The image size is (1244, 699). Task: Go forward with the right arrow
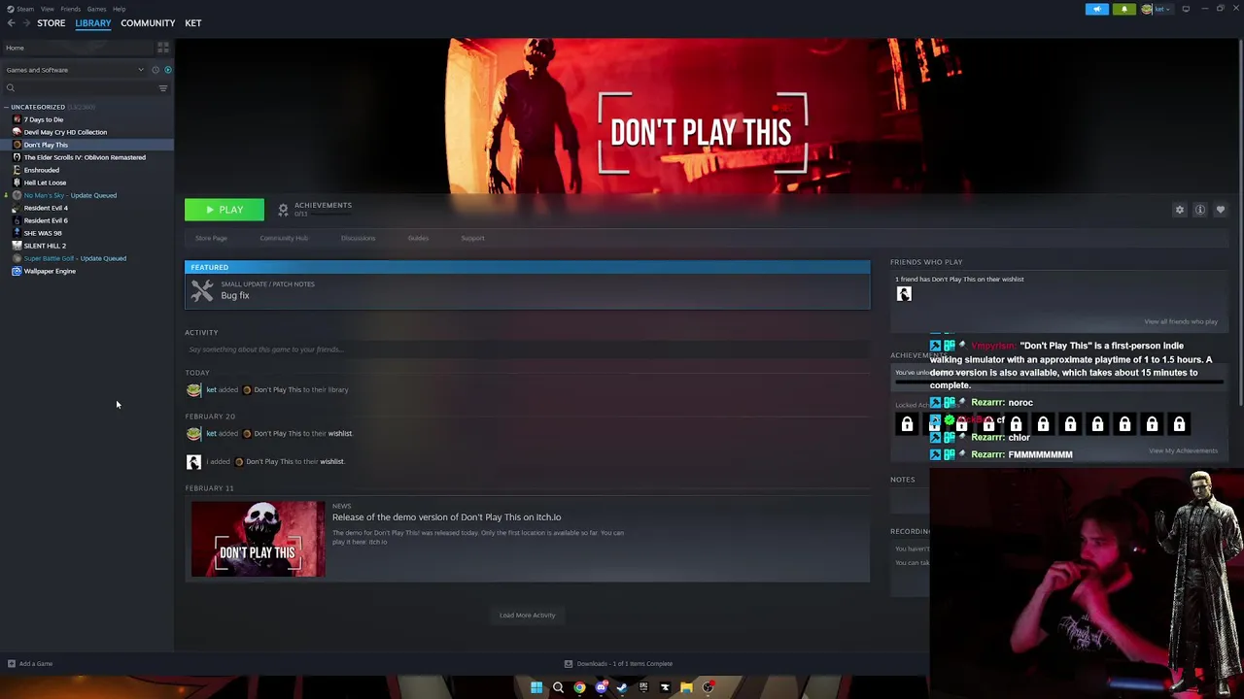[25, 23]
